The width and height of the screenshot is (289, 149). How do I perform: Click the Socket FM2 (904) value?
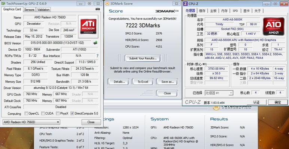[x=232, y=29]
